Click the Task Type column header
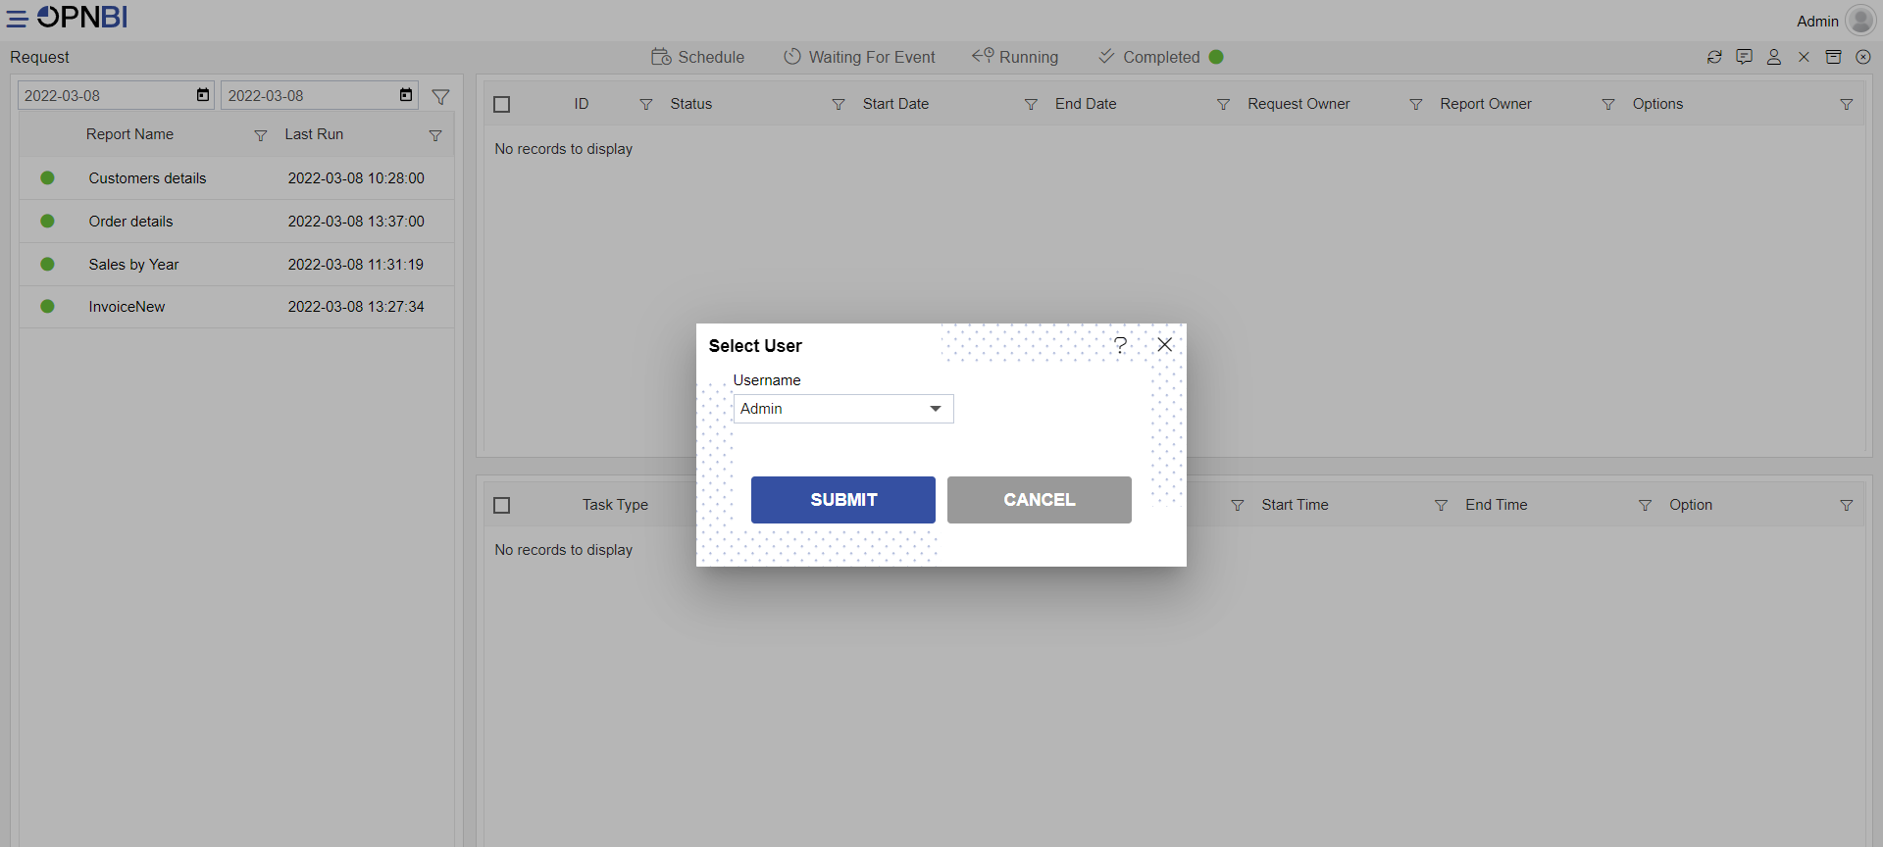Image resolution: width=1883 pixels, height=847 pixels. click(615, 505)
